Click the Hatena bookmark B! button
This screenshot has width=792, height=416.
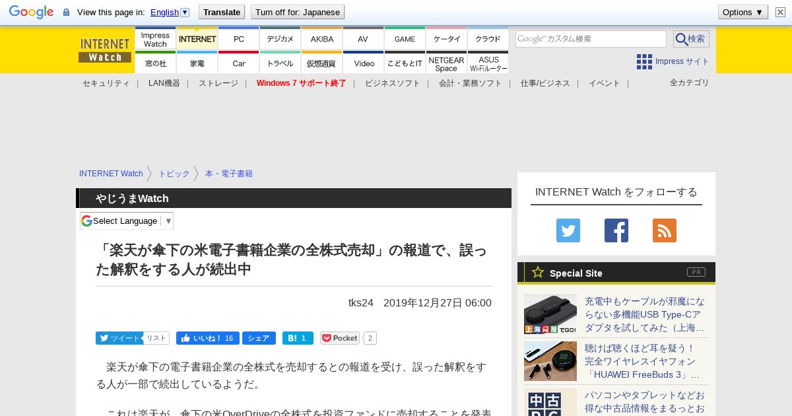click(298, 338)
